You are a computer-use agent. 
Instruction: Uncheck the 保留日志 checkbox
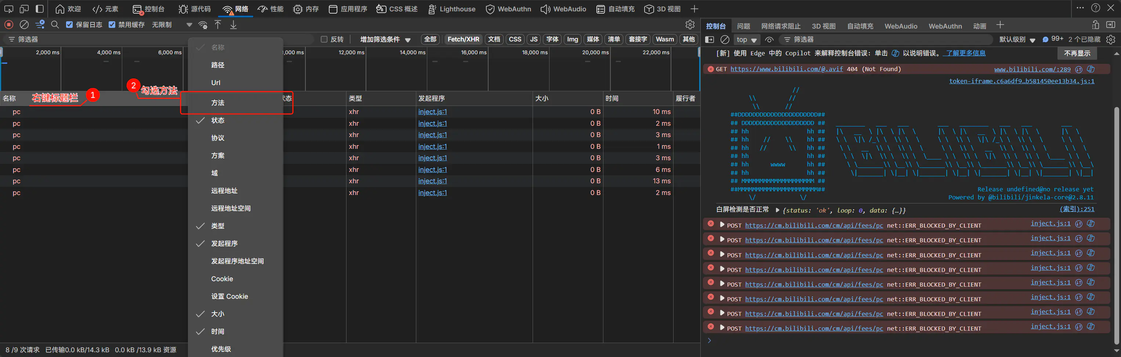[x=69, y=25]
